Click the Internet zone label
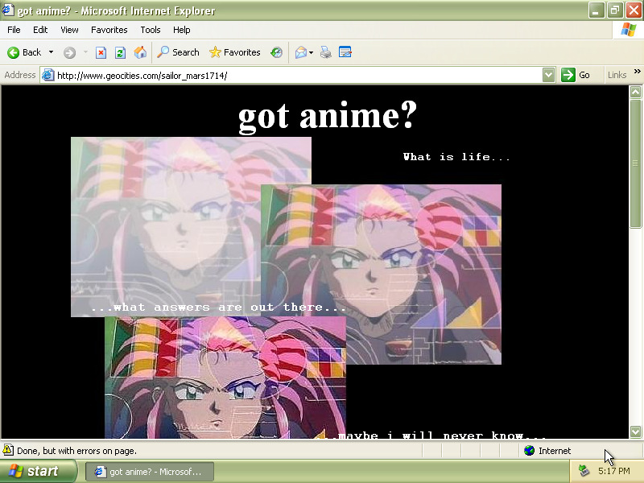 [x=555, y=451]
